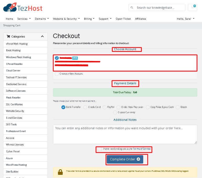Agree to the Terms of Service checkbox
Image resolution: width=202 pixels, height=178 pixels.
pos(99,149)
